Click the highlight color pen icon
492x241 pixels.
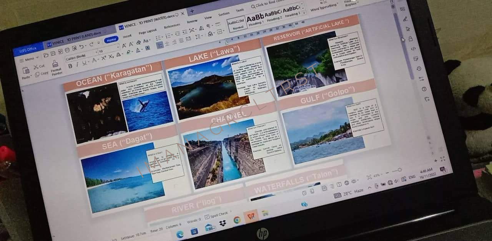[x=128, y=52]
